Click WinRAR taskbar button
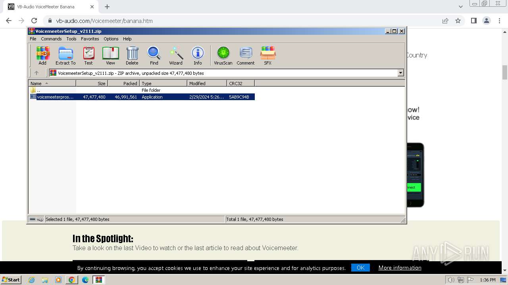Viewport: 508px width, 285px height. tap(99, 280)
